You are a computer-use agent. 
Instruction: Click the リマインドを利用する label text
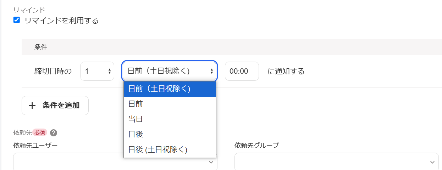point(61,21)
